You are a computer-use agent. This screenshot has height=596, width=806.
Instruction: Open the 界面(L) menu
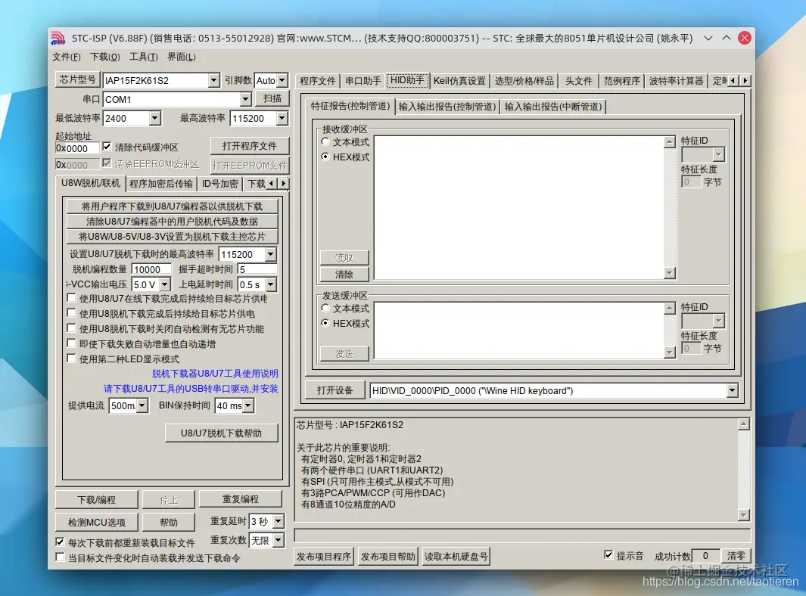coord(182,57)
